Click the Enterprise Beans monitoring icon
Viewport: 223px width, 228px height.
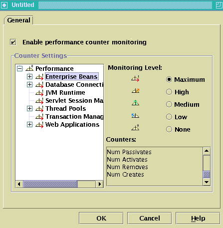coord(39,77)
